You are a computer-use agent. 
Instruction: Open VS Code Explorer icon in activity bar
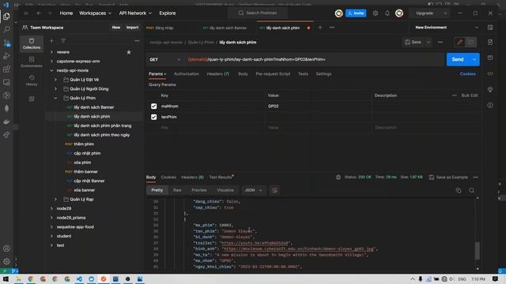[x=6, y=17]
